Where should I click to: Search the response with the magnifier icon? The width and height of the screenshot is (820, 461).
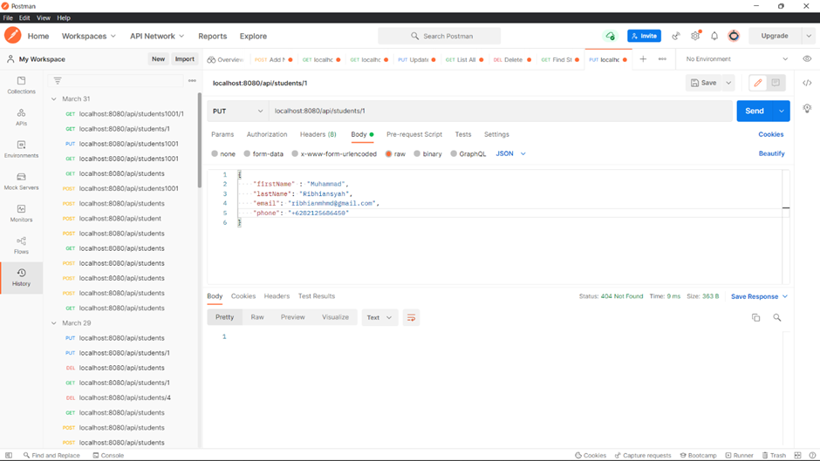point(777,317)
